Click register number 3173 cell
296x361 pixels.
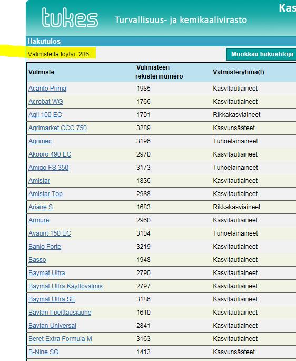[143, 168]
